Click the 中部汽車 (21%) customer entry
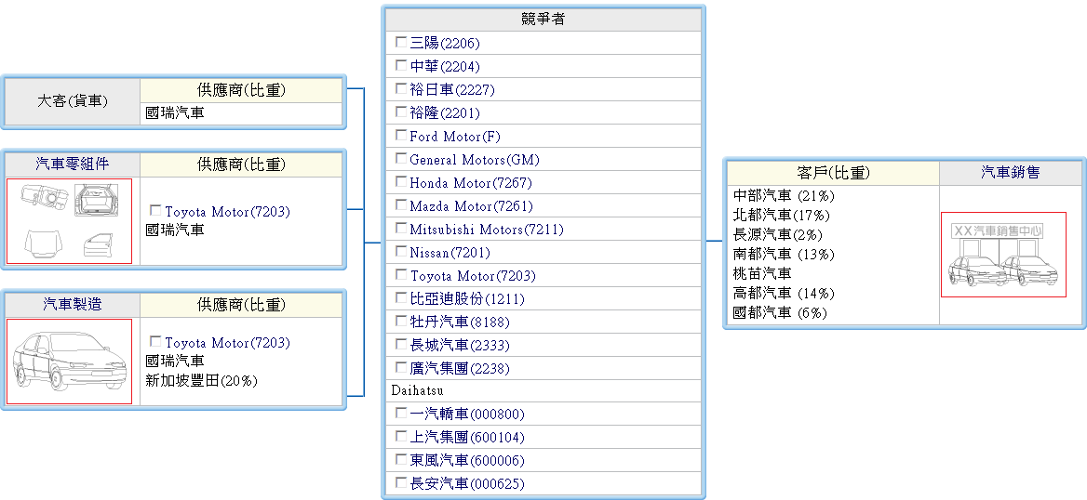This screenshot has height=500, width=1087. (784, 195)
